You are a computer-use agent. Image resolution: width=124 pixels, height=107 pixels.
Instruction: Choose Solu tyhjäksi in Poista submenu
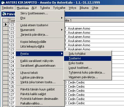[87, 54]
